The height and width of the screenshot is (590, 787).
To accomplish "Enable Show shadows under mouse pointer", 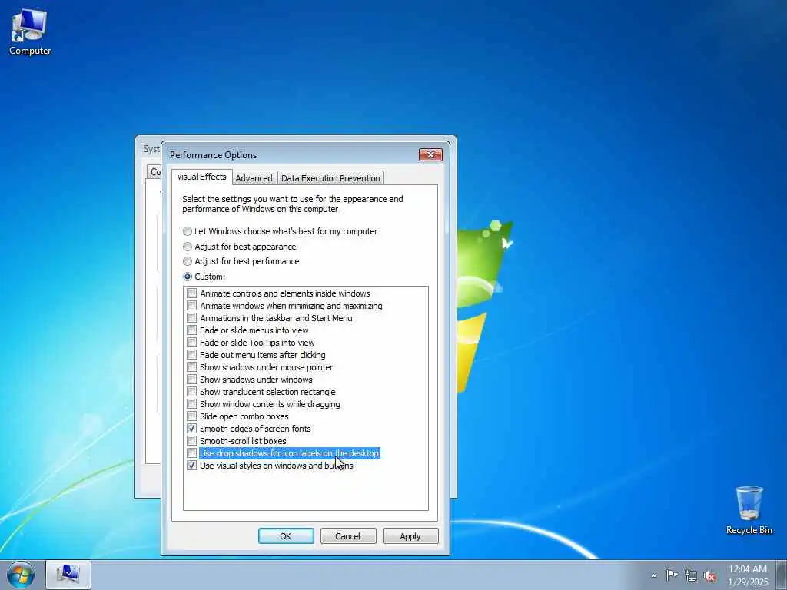I will tap(191, 367).
